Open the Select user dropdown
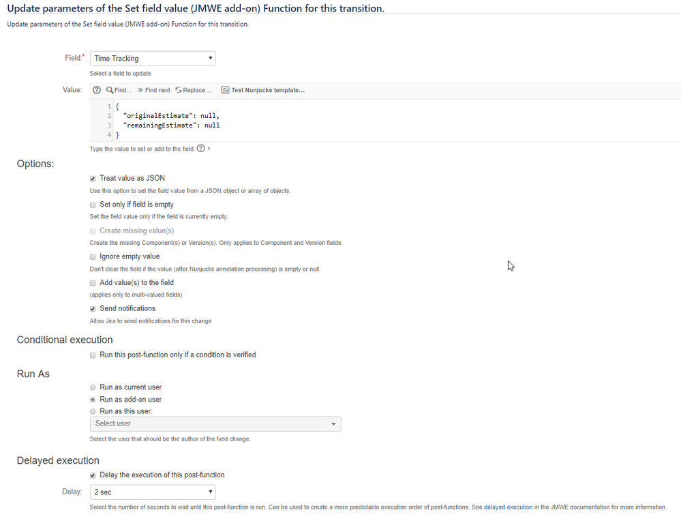This screenshot has height=521, width=681. point(215,423)
